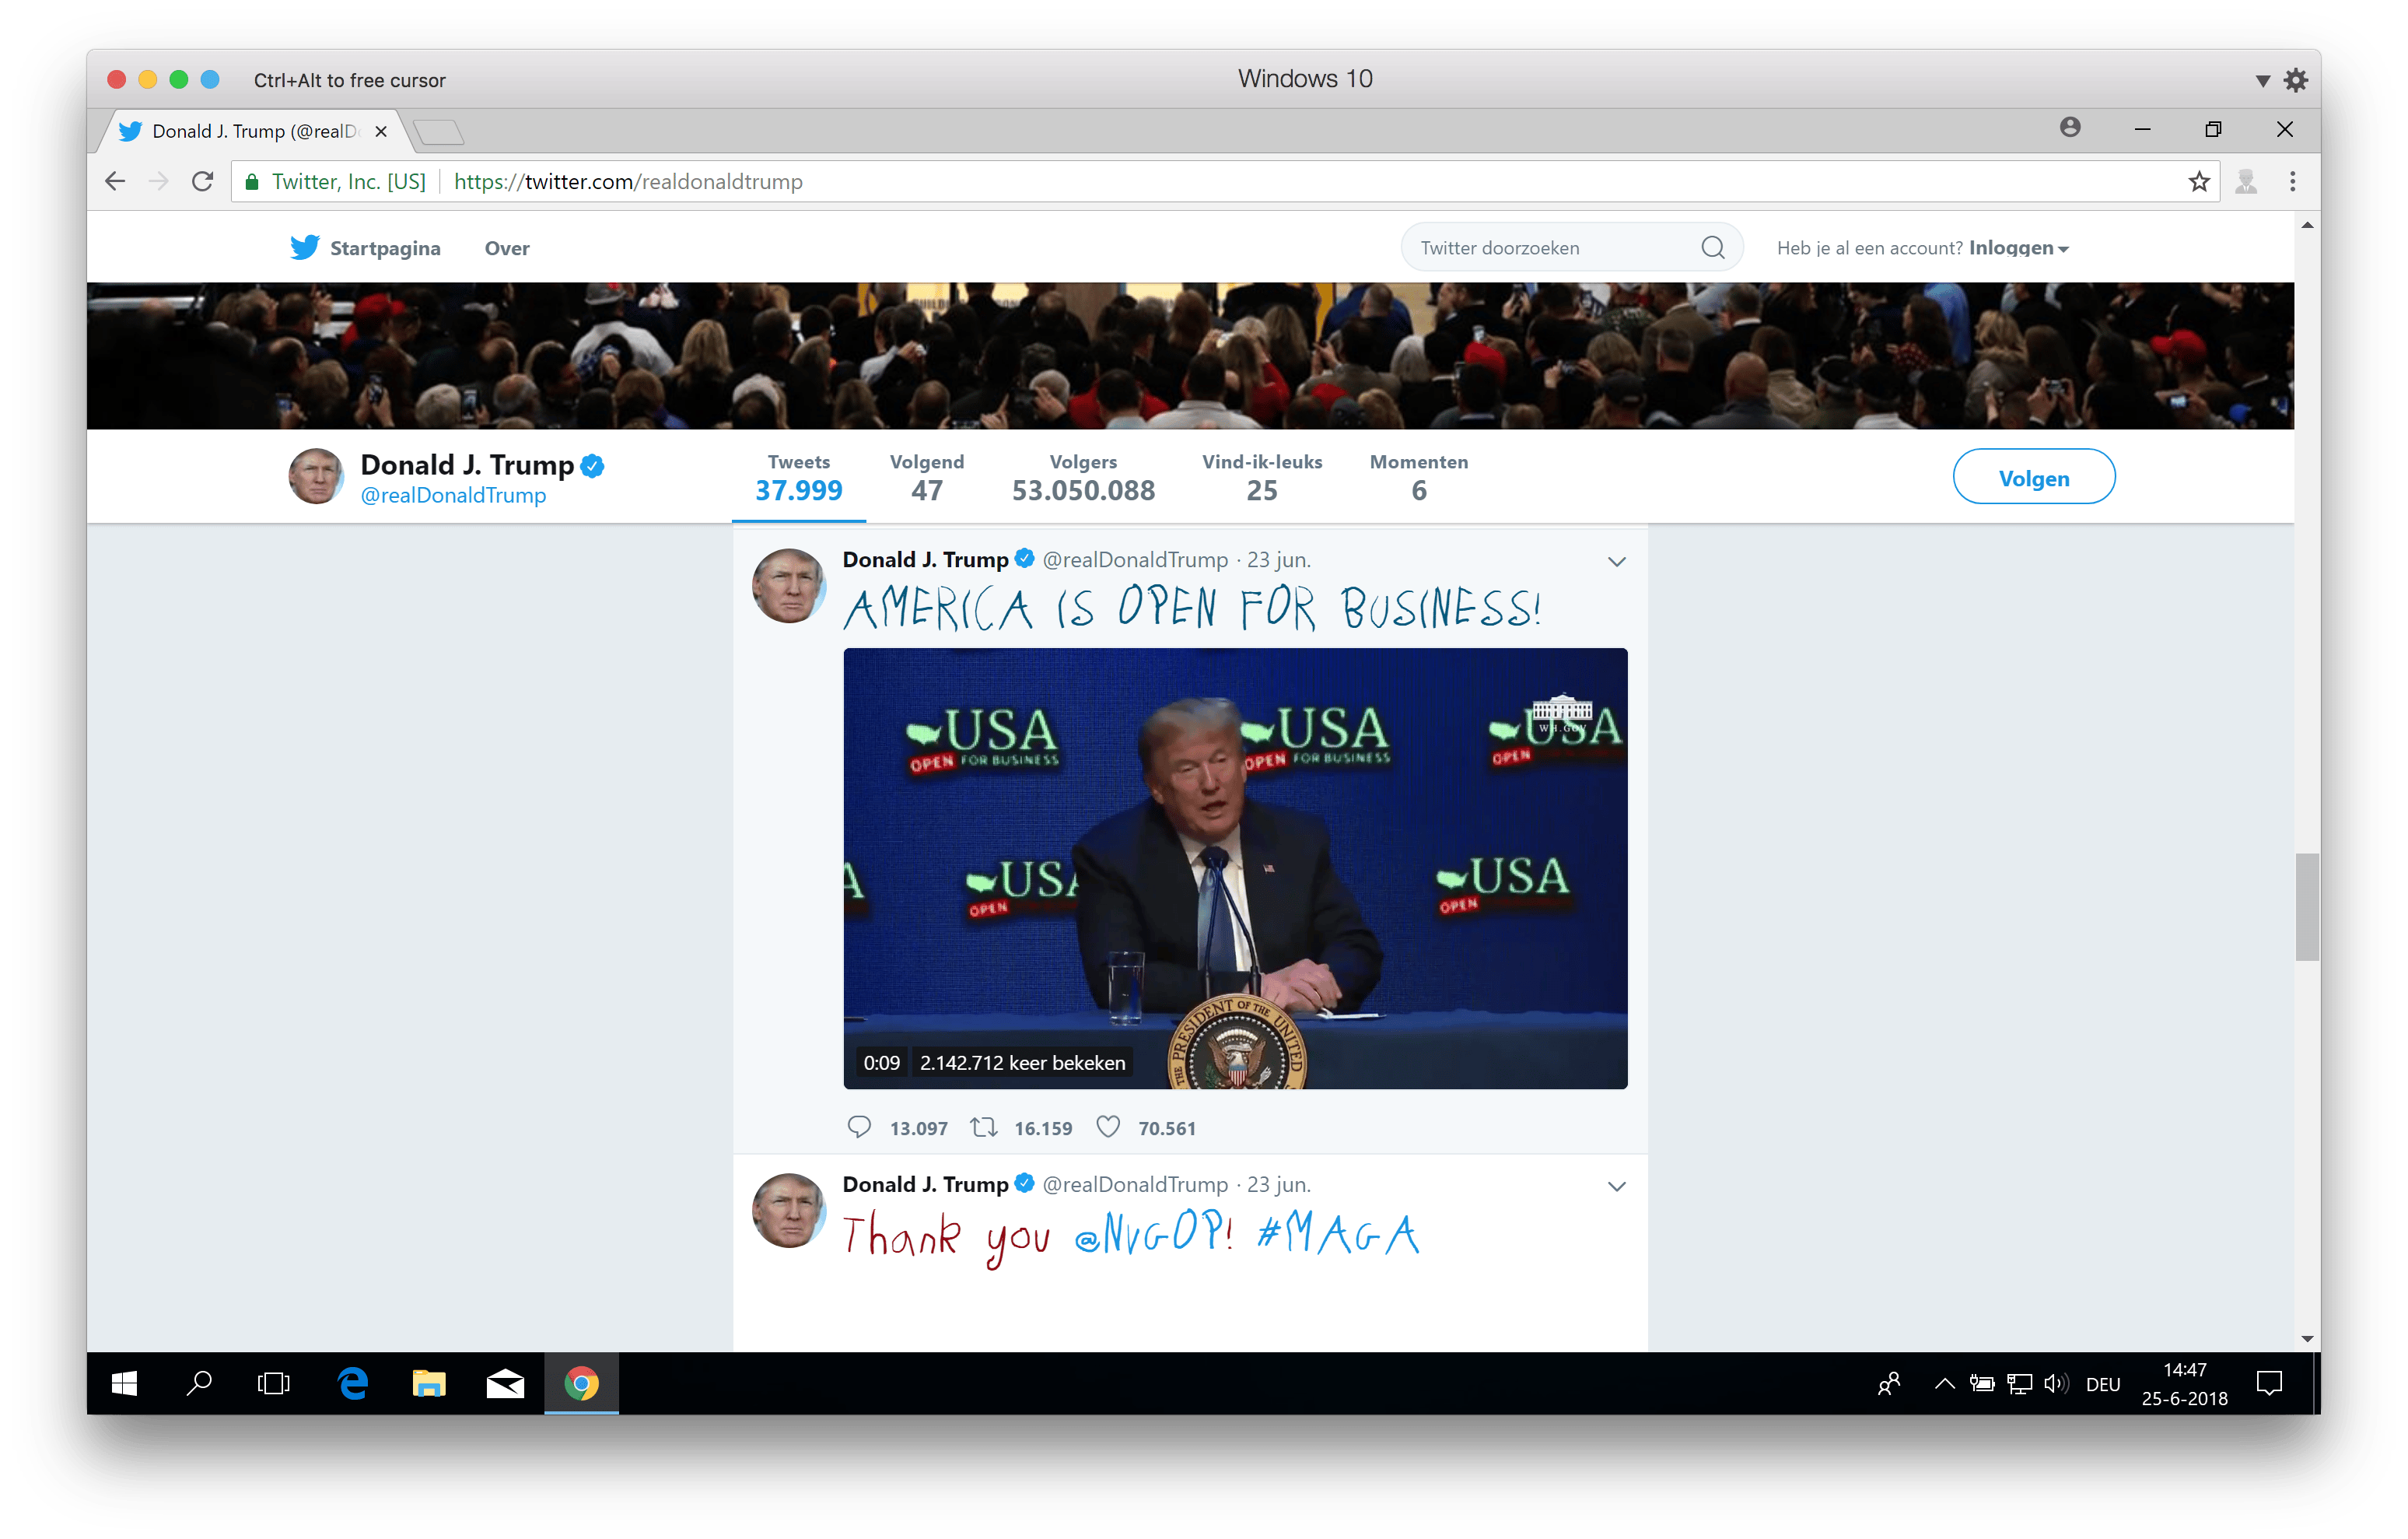Image resolution: width=2408 pixels, height=1539 pixels.
Task: Like the America is open for business tweet
Action: point(1108,1127)
